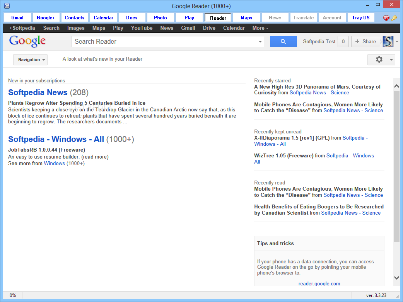
Task: Click the Translate tab
Action: [304, 18]
